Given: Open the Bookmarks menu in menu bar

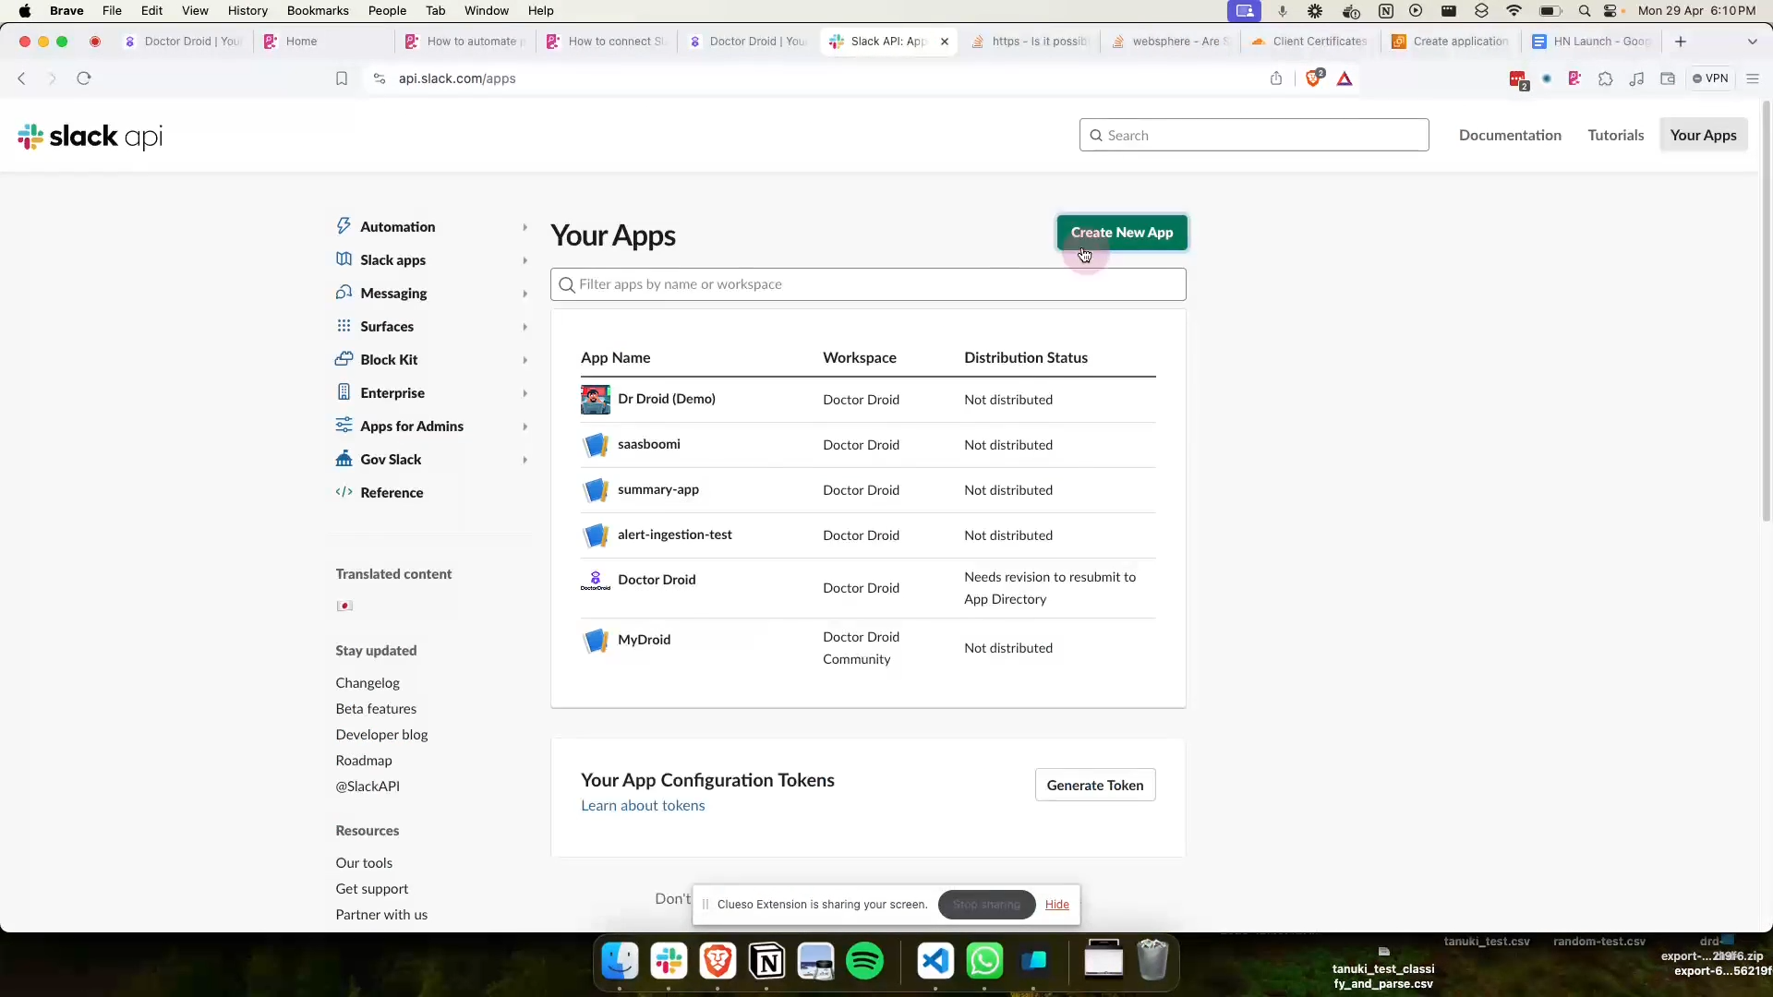Looking at the screenshot, I should [318, 11].
